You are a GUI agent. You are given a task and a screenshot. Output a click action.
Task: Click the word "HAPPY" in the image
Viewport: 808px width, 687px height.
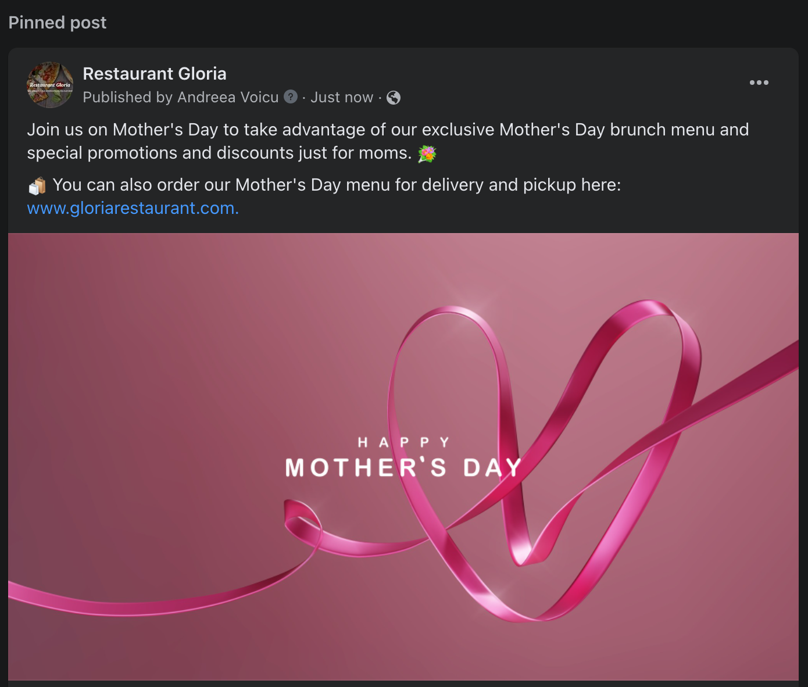pos(403,442)
